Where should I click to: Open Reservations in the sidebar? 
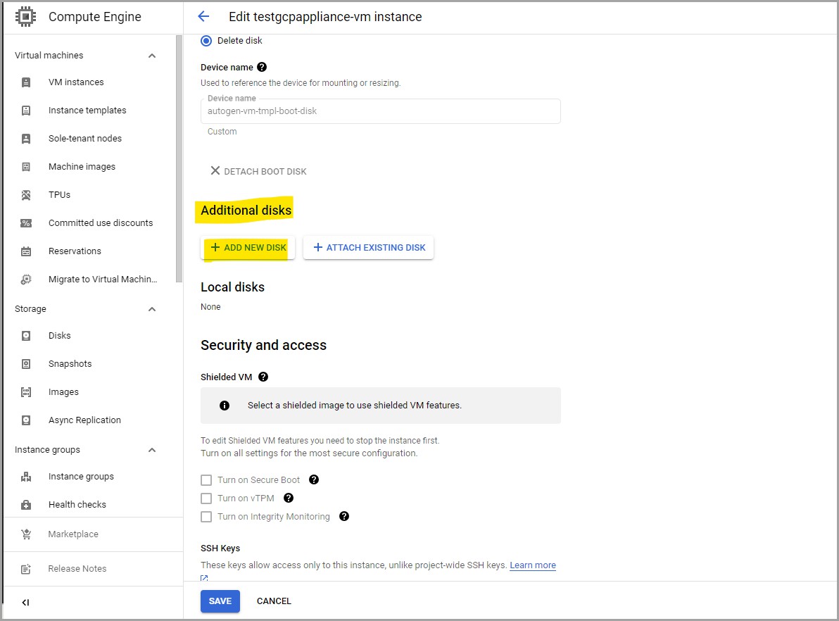75,251
